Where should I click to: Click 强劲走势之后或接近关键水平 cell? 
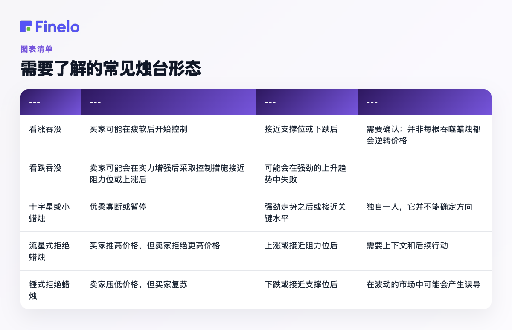pos(307,212)
